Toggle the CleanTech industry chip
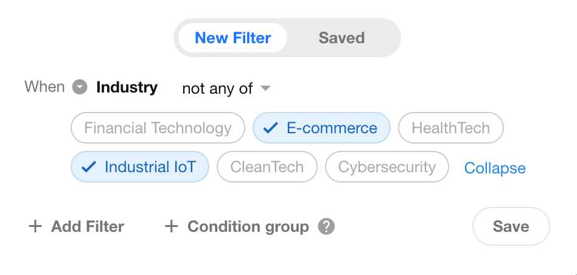Screen dimensions: 577x275 [x=267, y=167]
